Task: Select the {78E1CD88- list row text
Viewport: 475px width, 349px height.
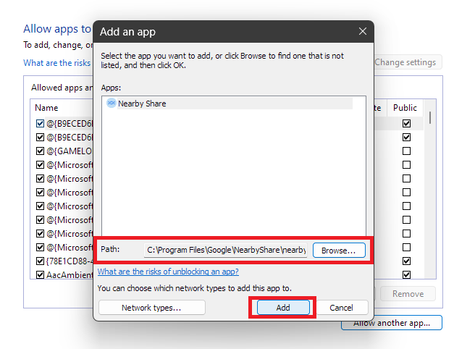Action: coord(69,261)
